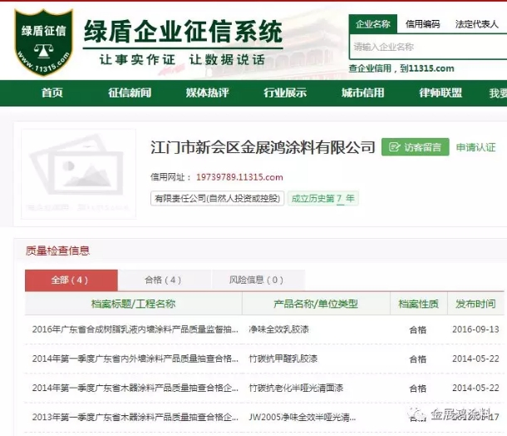Select the 企业名称 search tab
This screenshot has height=436, width=507.
pyautogui.click(x=373, y=24)
